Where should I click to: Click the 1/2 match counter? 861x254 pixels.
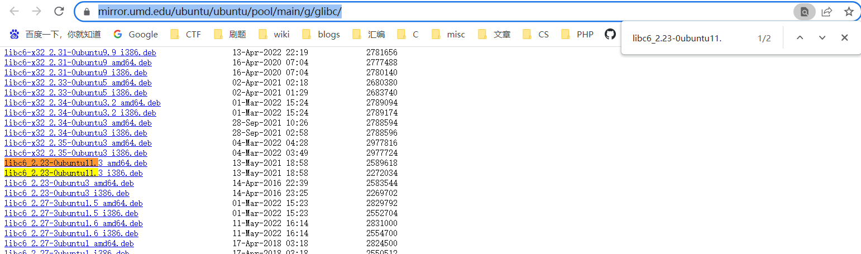click(764, 39)
